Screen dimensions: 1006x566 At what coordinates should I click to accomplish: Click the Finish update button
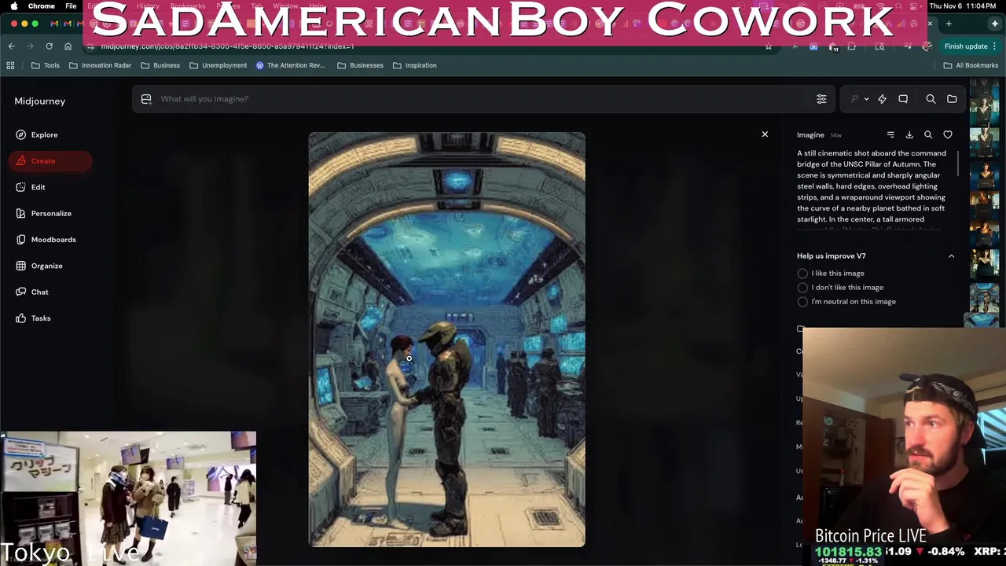[x=966, y=46]
